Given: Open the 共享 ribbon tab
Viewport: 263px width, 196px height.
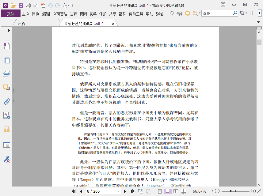Looking at the screenshot, I should [112, 14].
